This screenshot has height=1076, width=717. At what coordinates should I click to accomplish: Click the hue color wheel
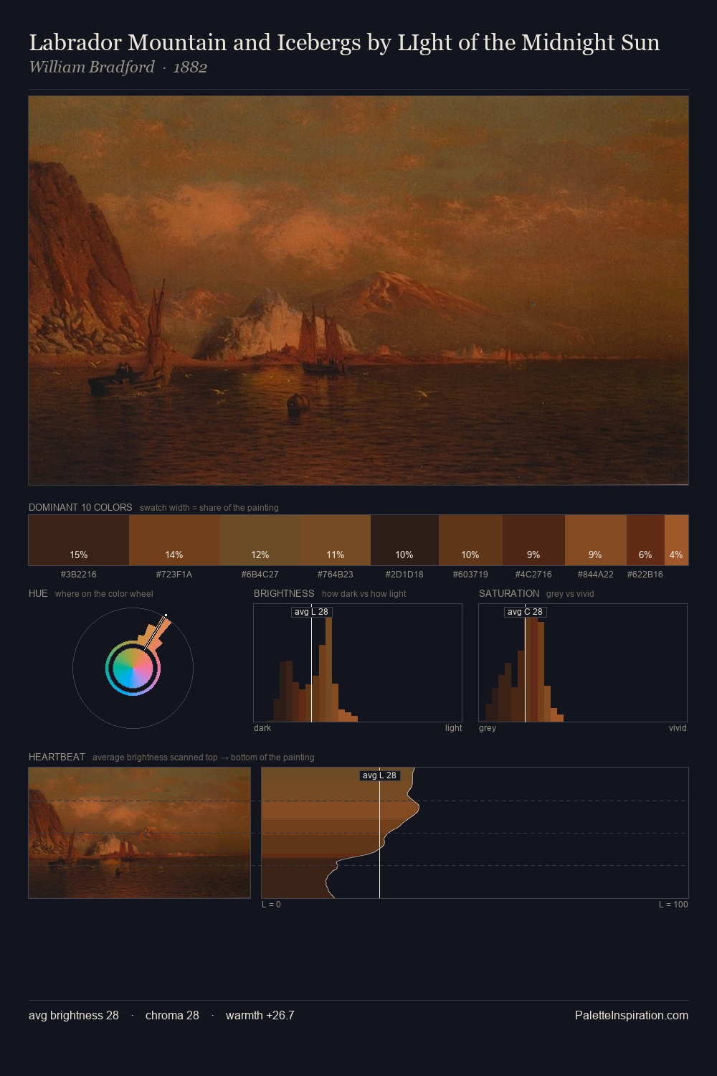point(133,669)
